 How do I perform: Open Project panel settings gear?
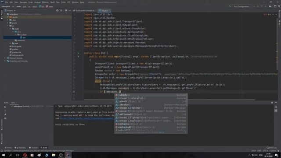[66, 11]
